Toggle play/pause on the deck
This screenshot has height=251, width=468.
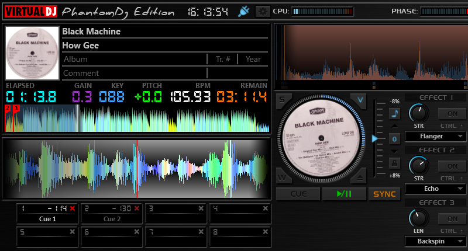coord(344,194)
